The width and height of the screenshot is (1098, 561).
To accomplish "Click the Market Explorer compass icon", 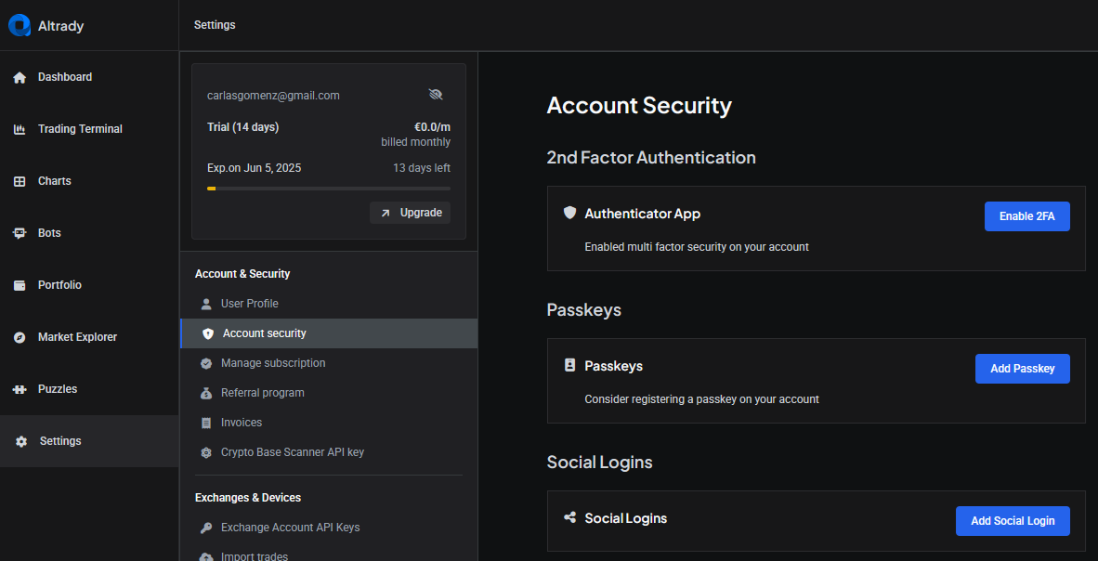I will click(x=20, y=337).
